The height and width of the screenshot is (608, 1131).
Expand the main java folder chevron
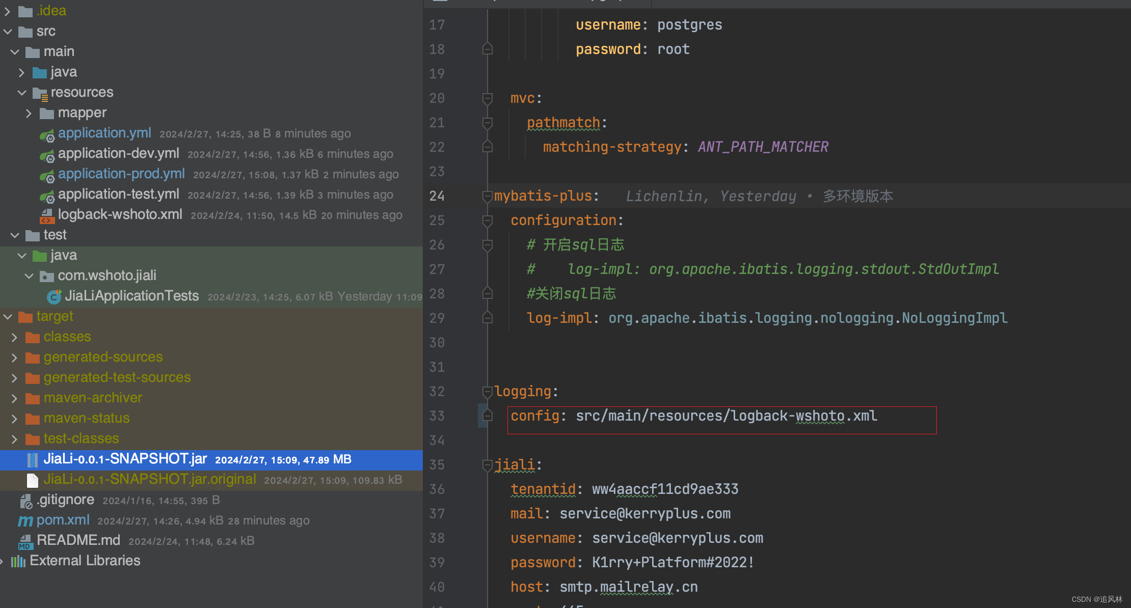coord(22,72)
